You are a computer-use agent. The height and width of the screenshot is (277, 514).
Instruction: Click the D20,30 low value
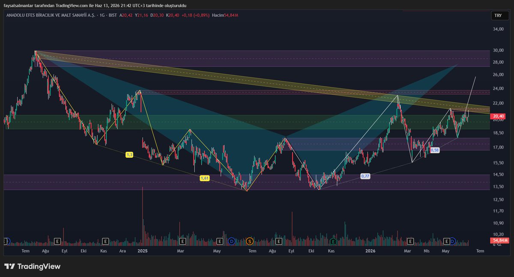click(157, 15)
